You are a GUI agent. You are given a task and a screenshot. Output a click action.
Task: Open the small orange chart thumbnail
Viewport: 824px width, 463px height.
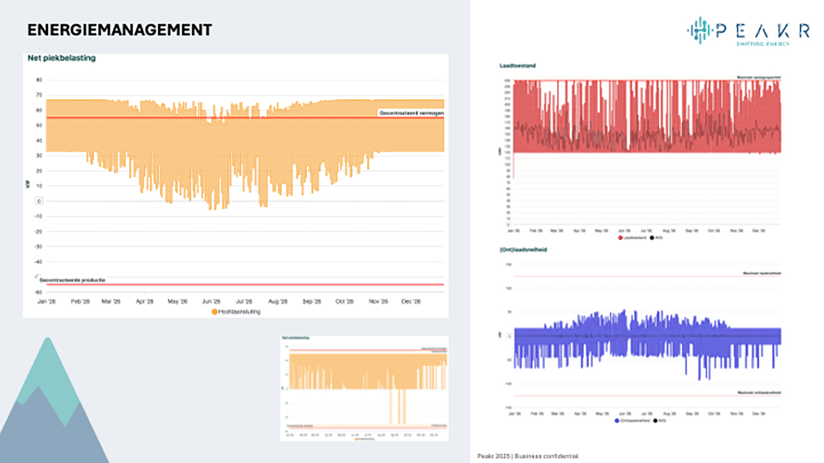(365, 389)
